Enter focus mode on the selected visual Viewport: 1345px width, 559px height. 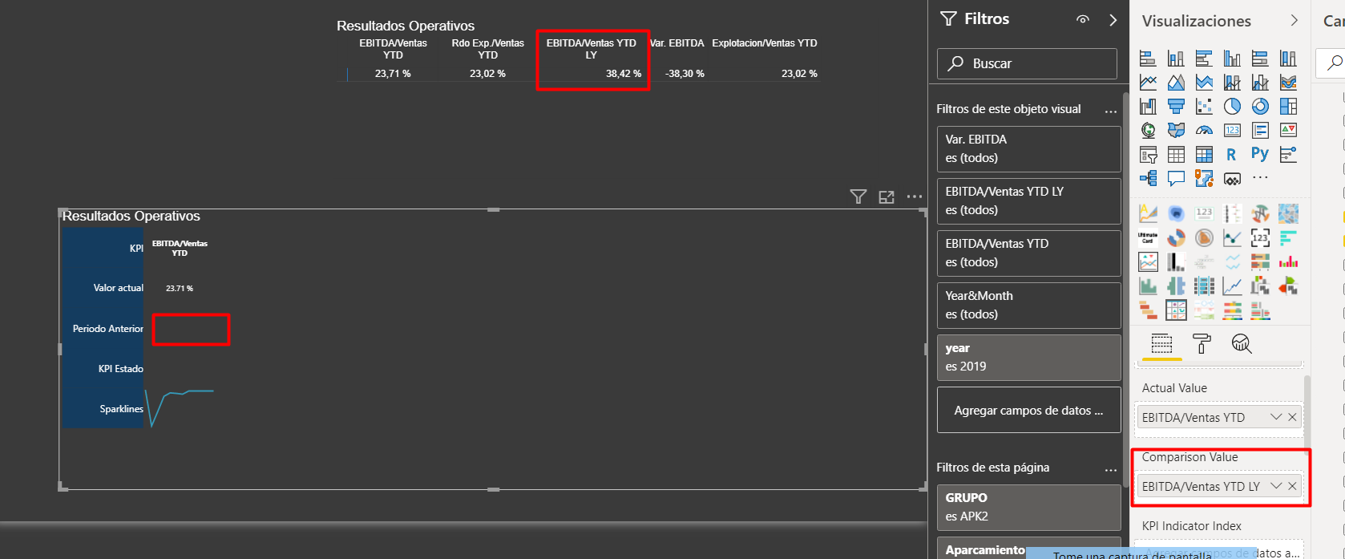[x=887, y=196]
